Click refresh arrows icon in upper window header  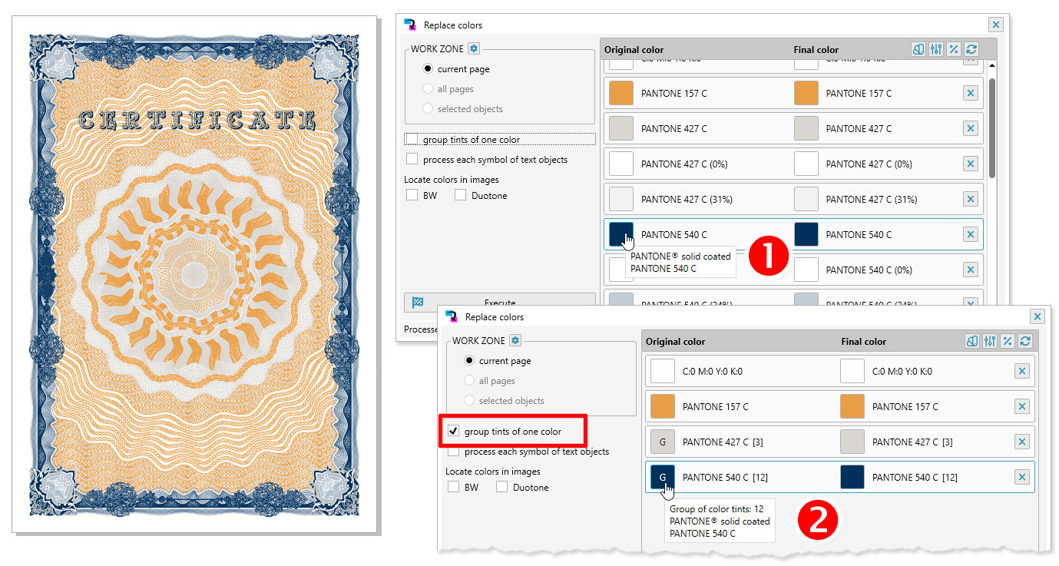[x=971, y=49]
